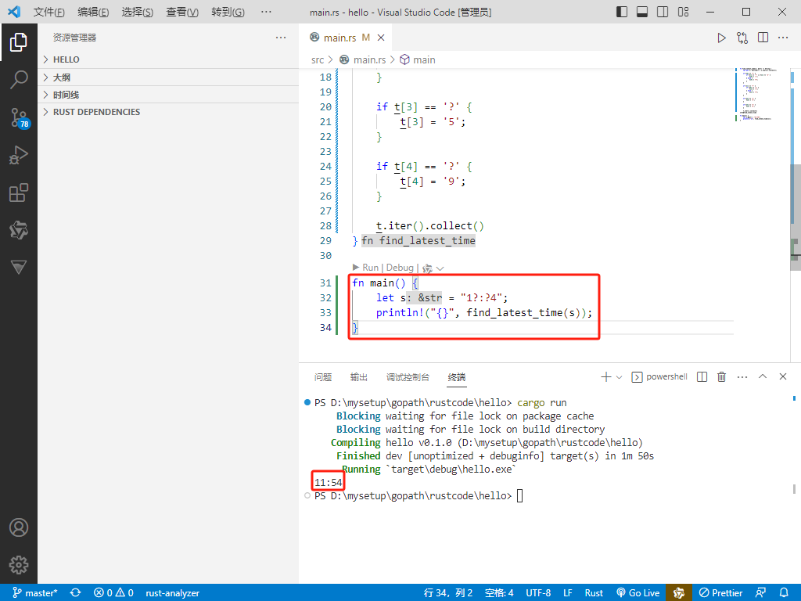Open the Explorer view in activity bar
The width and height of the screenshot is (801, 601).
[19, 42]
